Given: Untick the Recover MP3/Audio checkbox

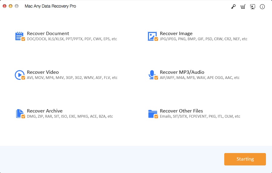Looking at the screenshot, I should pyautogui.click(x=156, y=78).
